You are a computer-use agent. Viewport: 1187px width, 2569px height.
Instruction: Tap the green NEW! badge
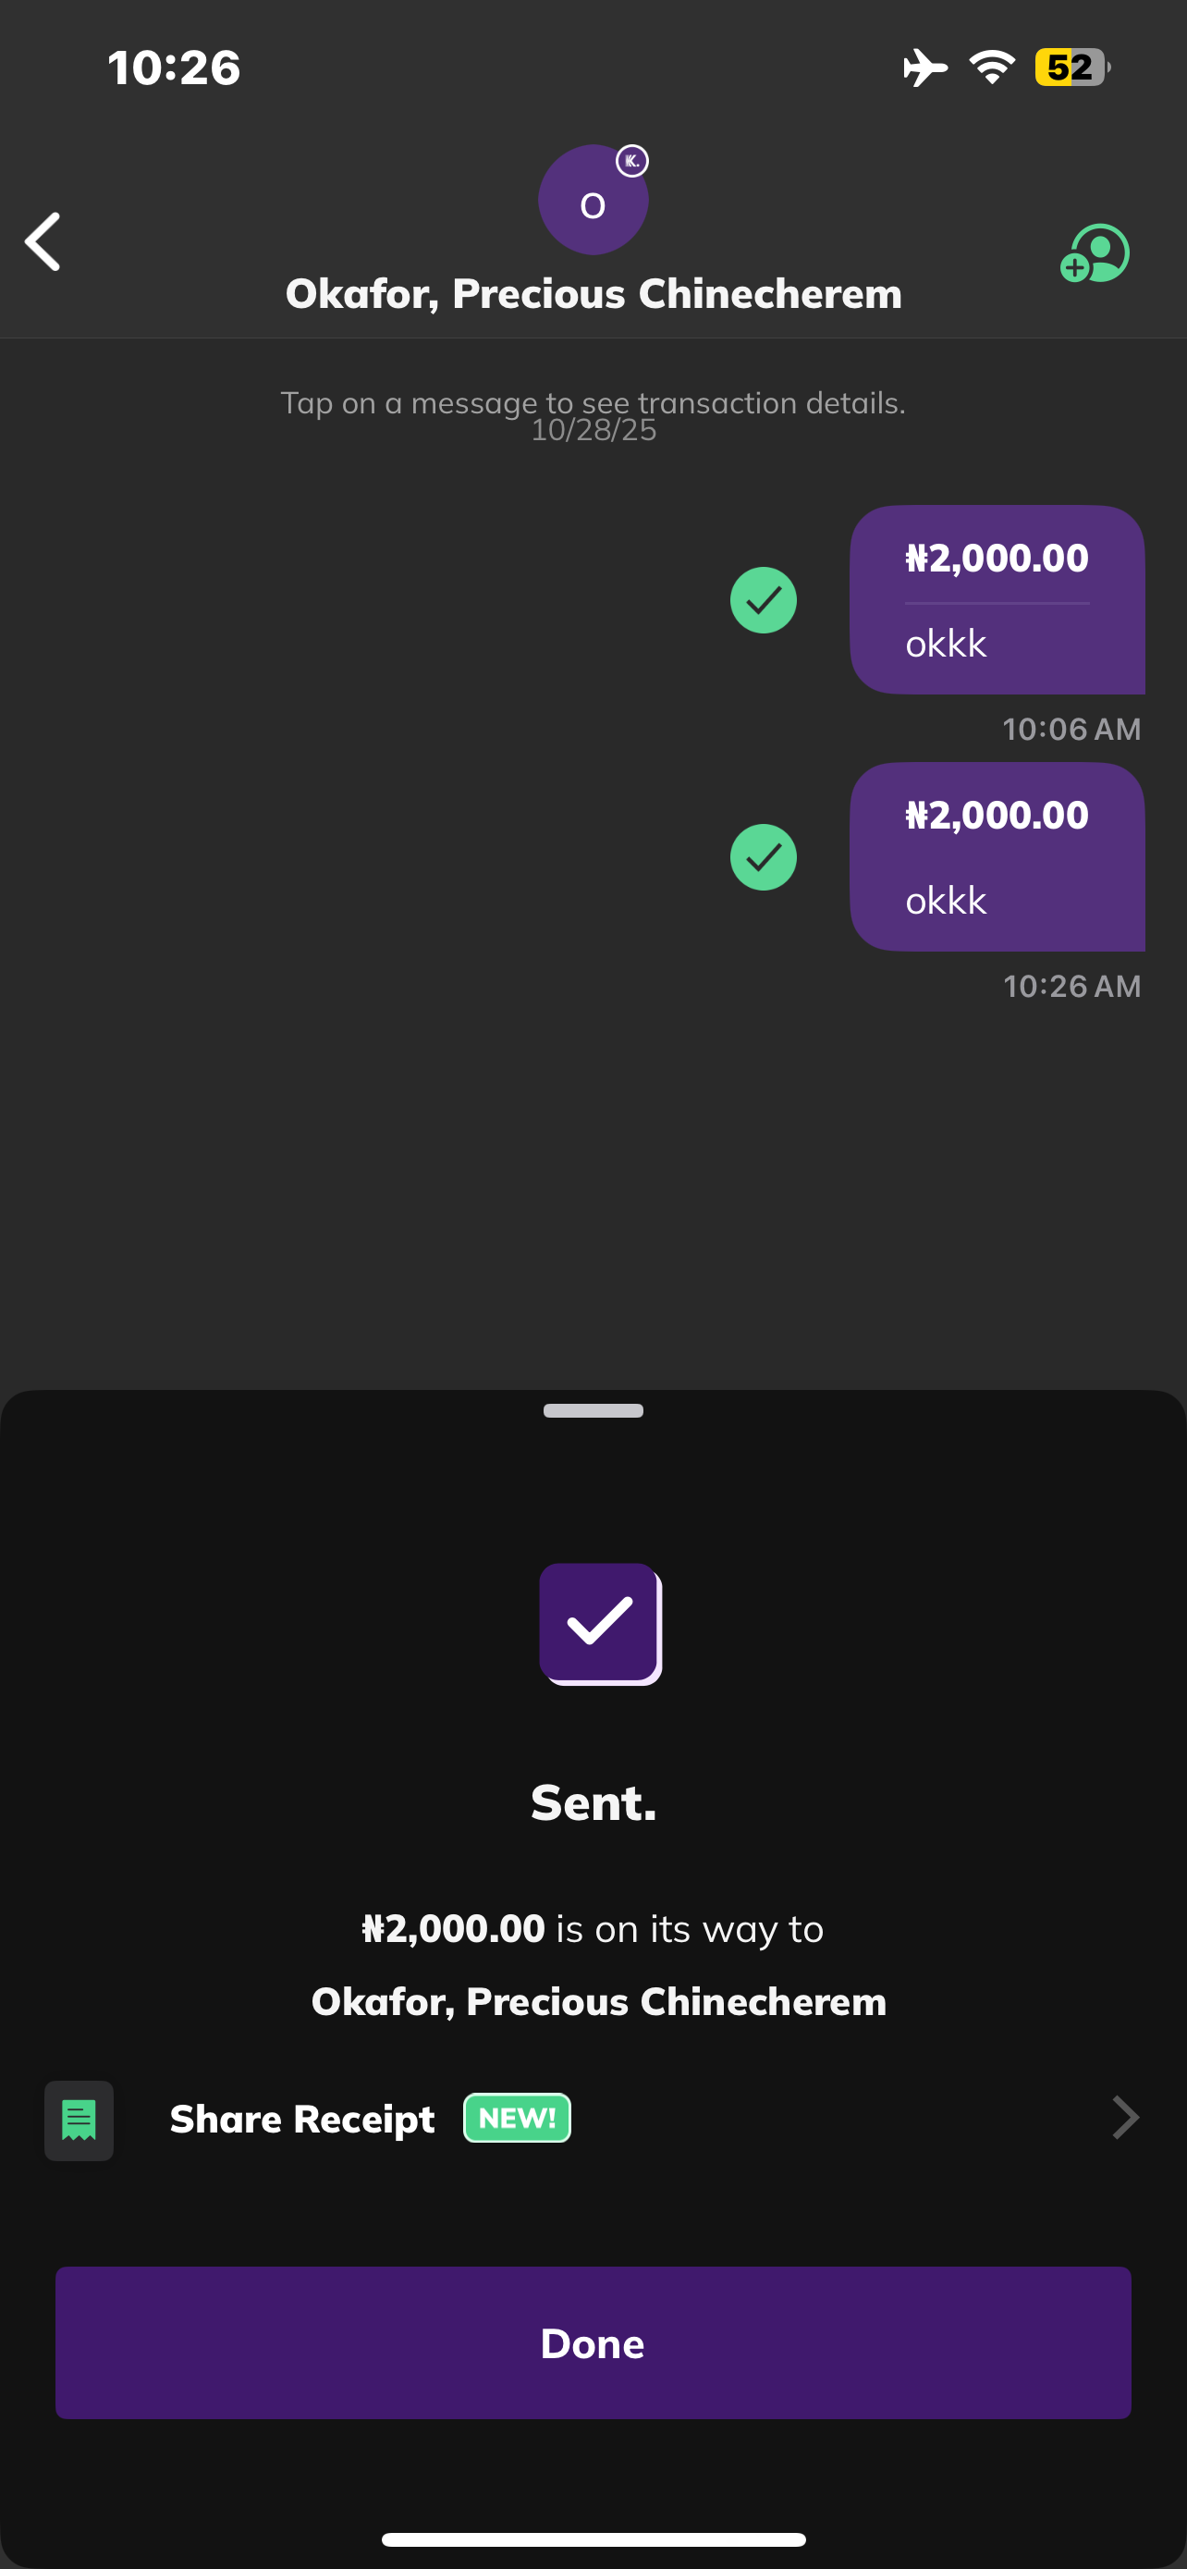(x=516, y=2119)
